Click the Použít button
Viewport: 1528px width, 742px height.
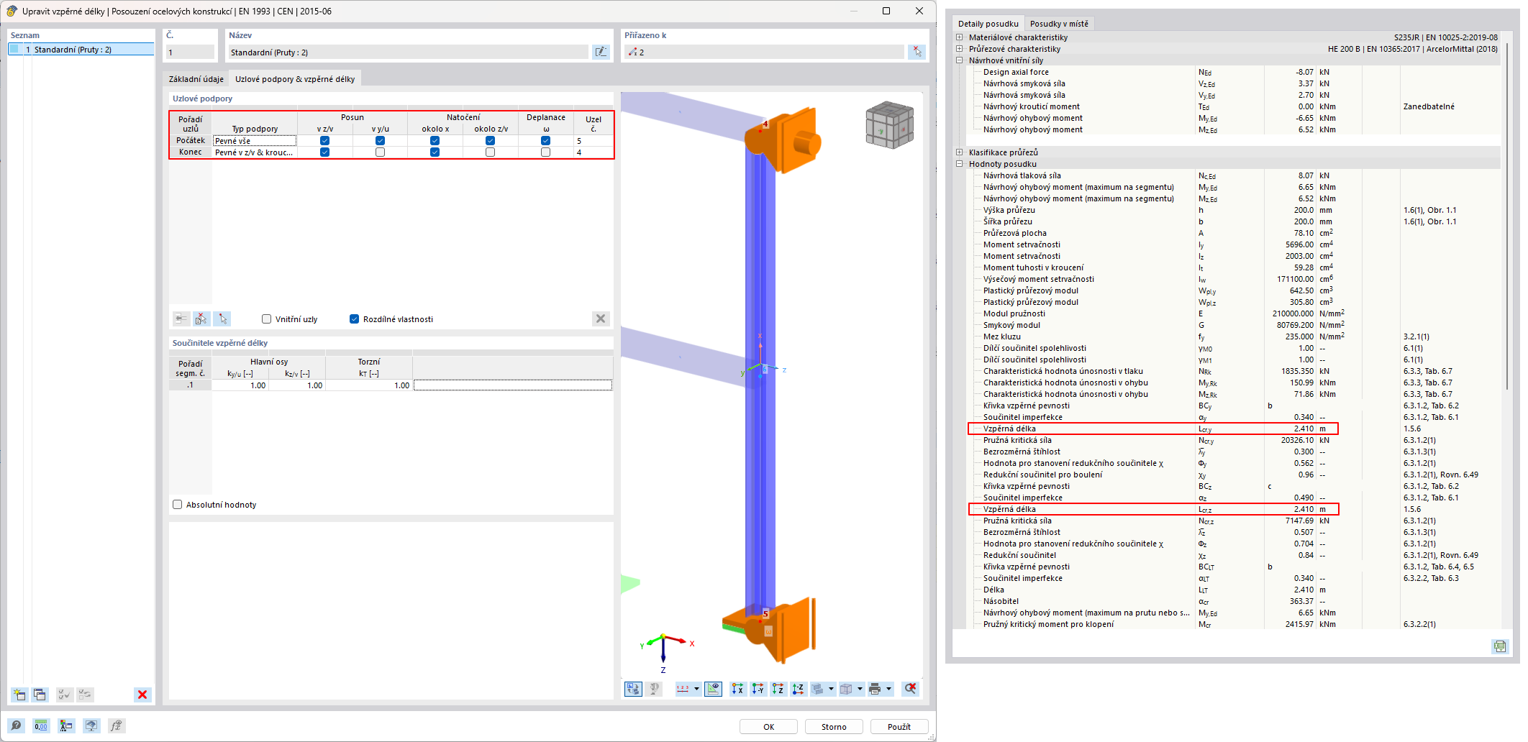(x=899, y=727)
